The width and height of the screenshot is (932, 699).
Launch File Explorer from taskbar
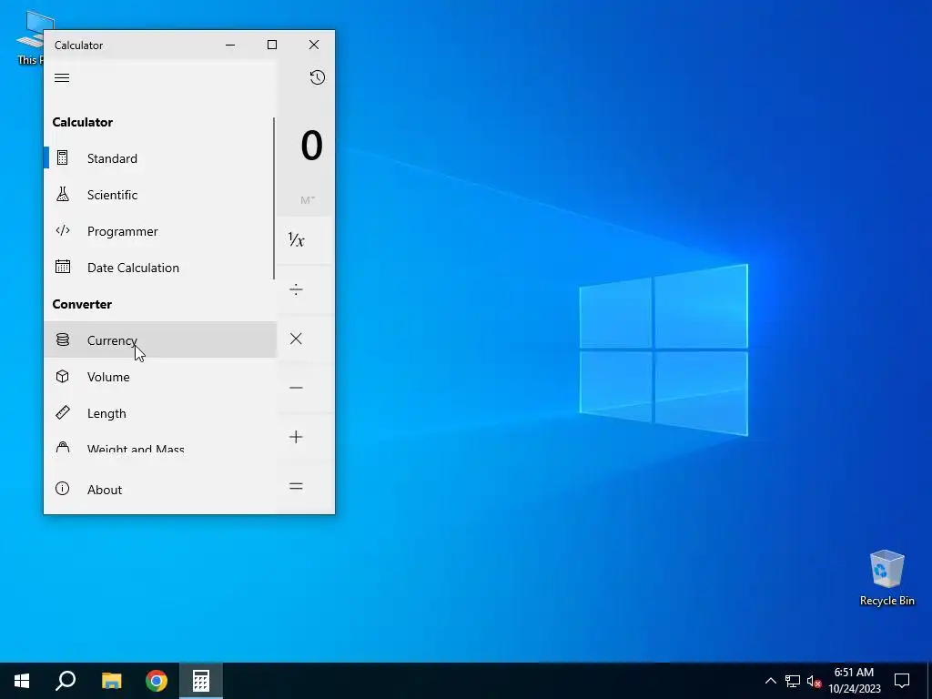tap(111, 681)
